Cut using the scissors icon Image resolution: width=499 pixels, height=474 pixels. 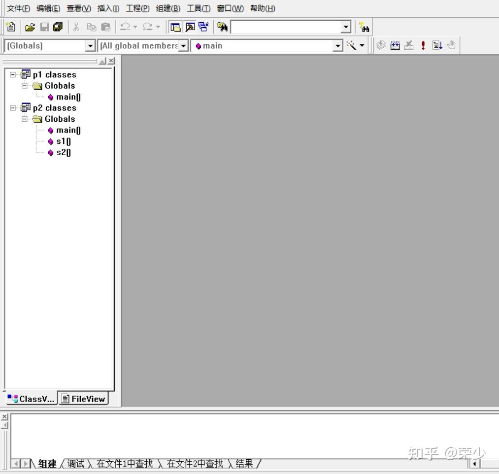point(76,27)
